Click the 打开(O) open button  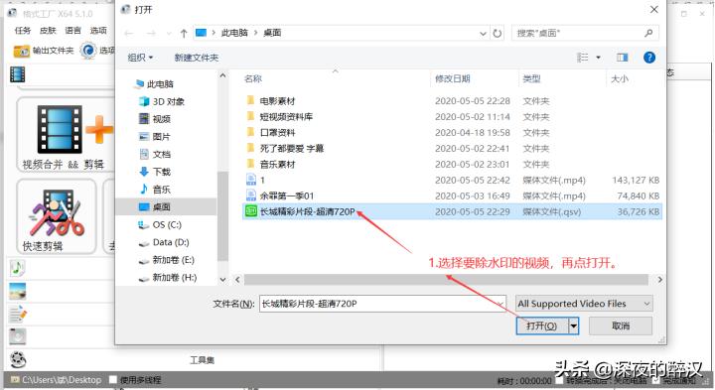pyautogui.click(x=542, y=325)
